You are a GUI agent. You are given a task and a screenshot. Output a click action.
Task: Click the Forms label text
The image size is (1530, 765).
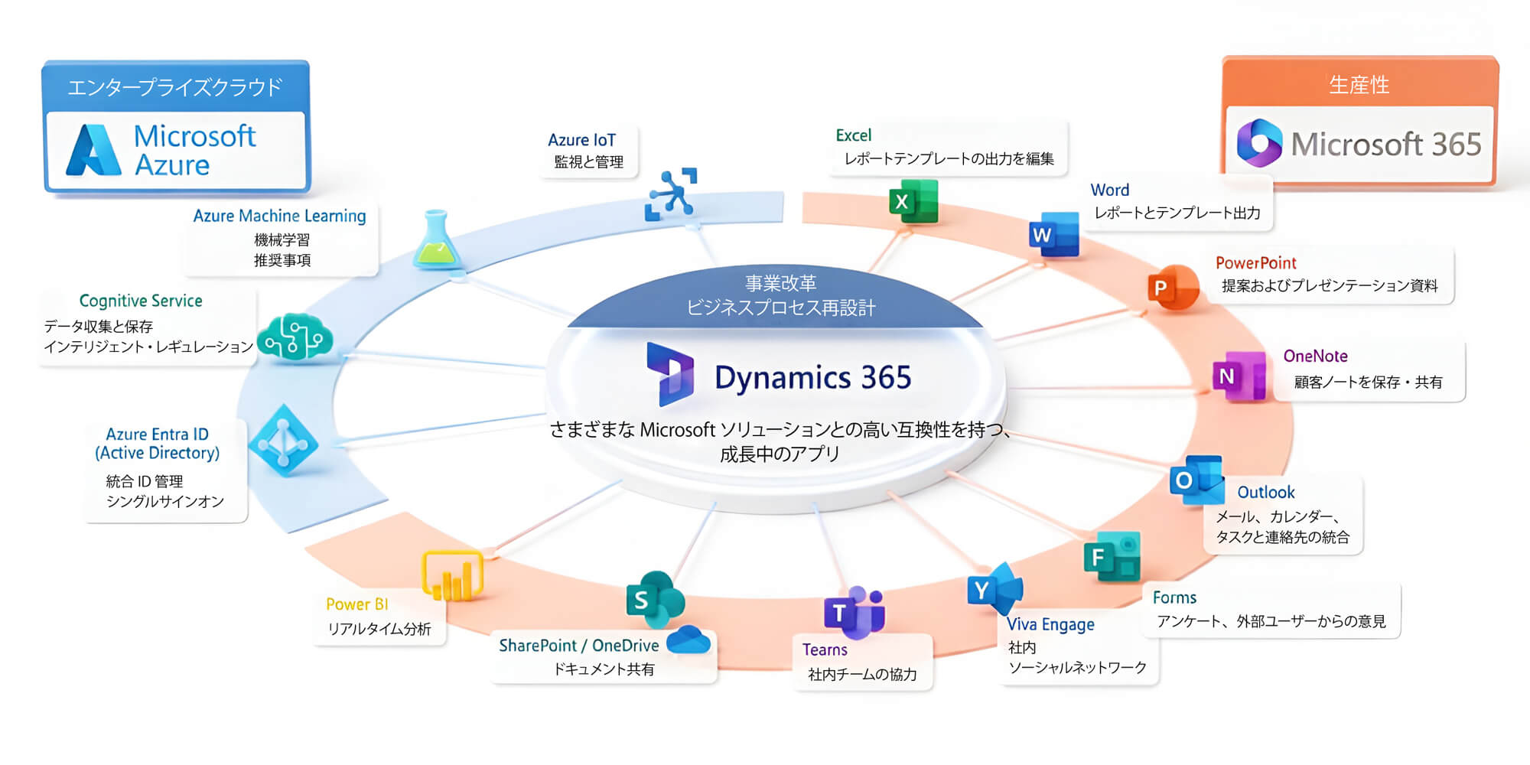[1174, 597]
